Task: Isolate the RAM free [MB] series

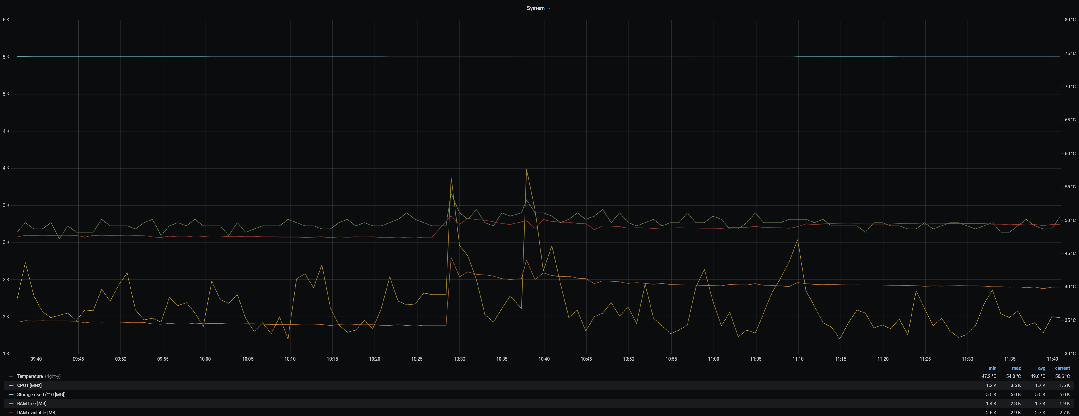Action: click(31, 404)
